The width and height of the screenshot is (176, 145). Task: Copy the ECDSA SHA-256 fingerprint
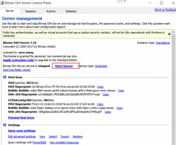[x=108, y=112]
